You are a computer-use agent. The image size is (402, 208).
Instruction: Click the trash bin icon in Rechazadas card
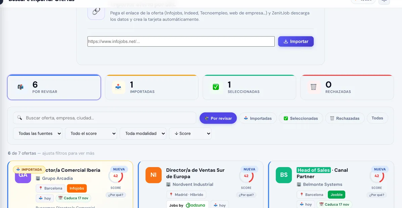pyautogui.click(x=314, y=87)
